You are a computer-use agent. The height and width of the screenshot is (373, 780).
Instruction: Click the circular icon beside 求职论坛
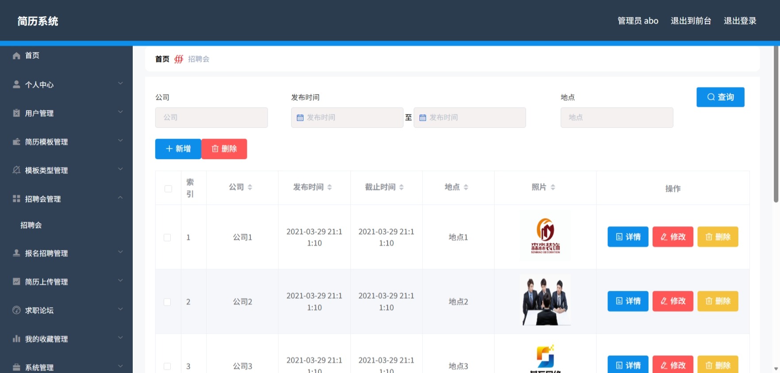(x=16, y=310)
